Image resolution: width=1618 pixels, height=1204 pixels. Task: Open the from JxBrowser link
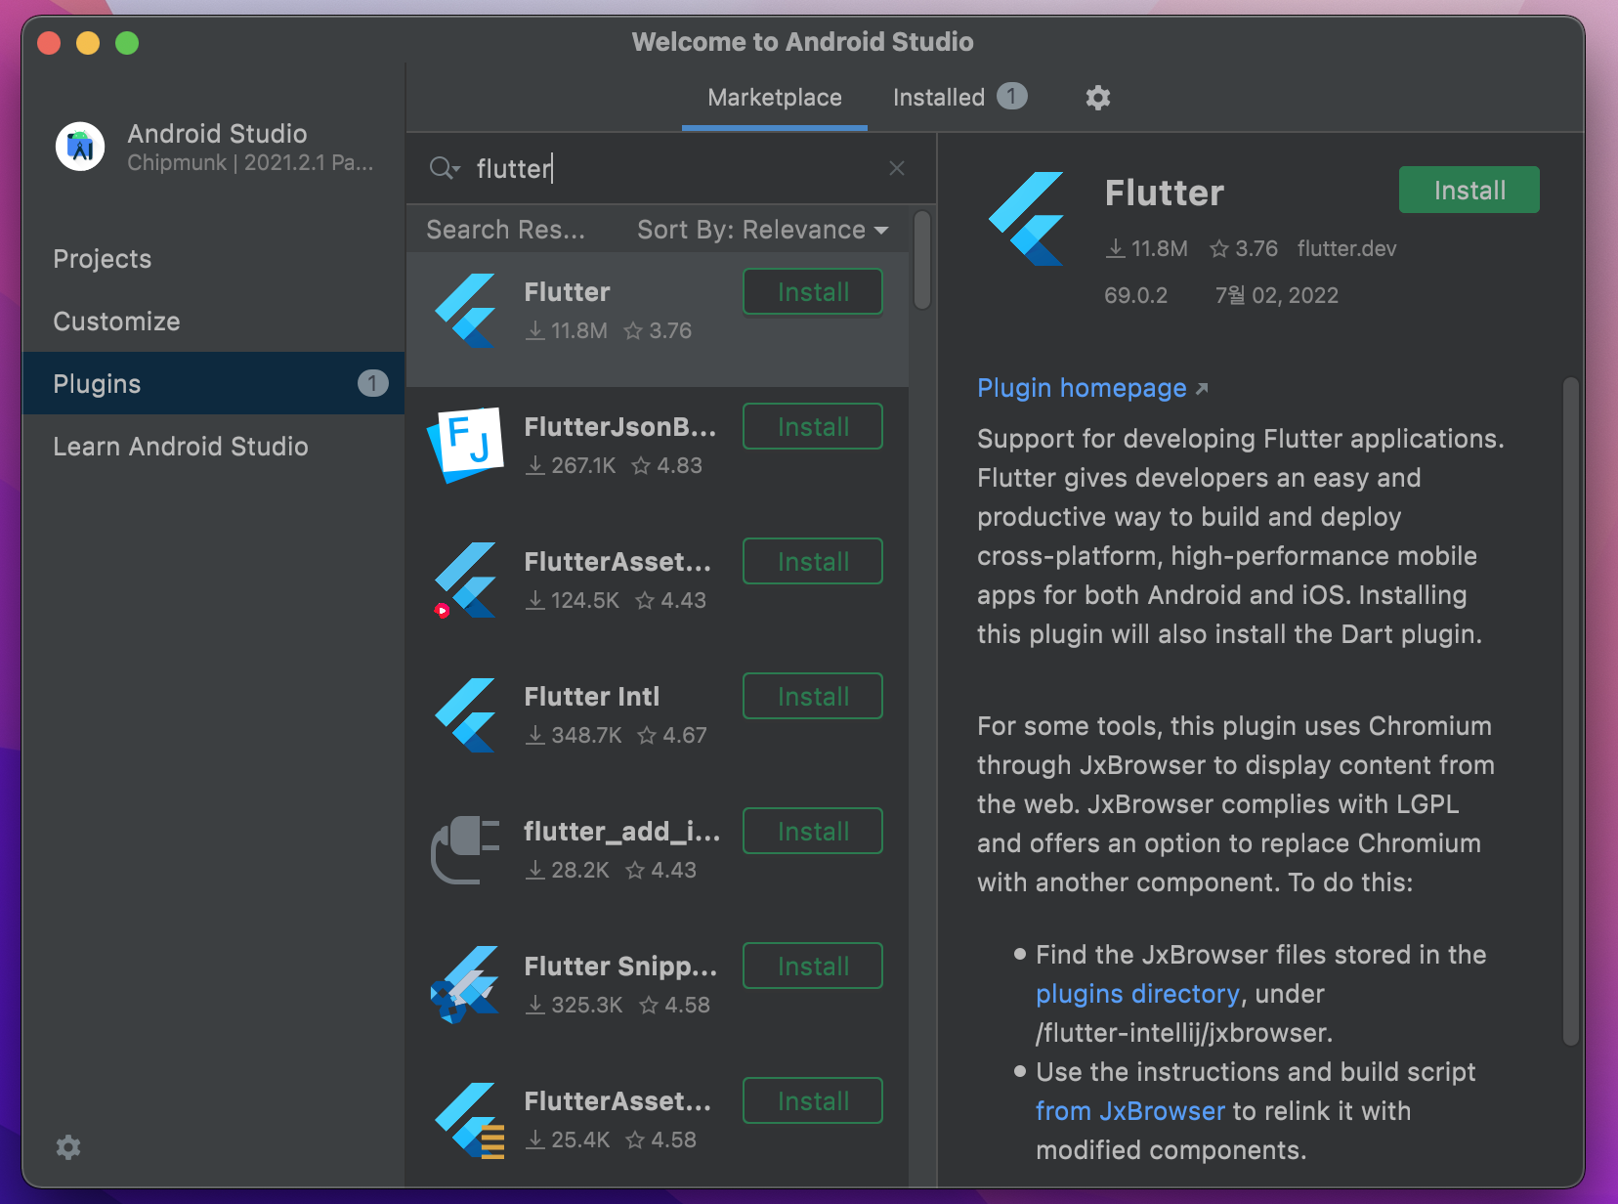pos(1130,1111)
